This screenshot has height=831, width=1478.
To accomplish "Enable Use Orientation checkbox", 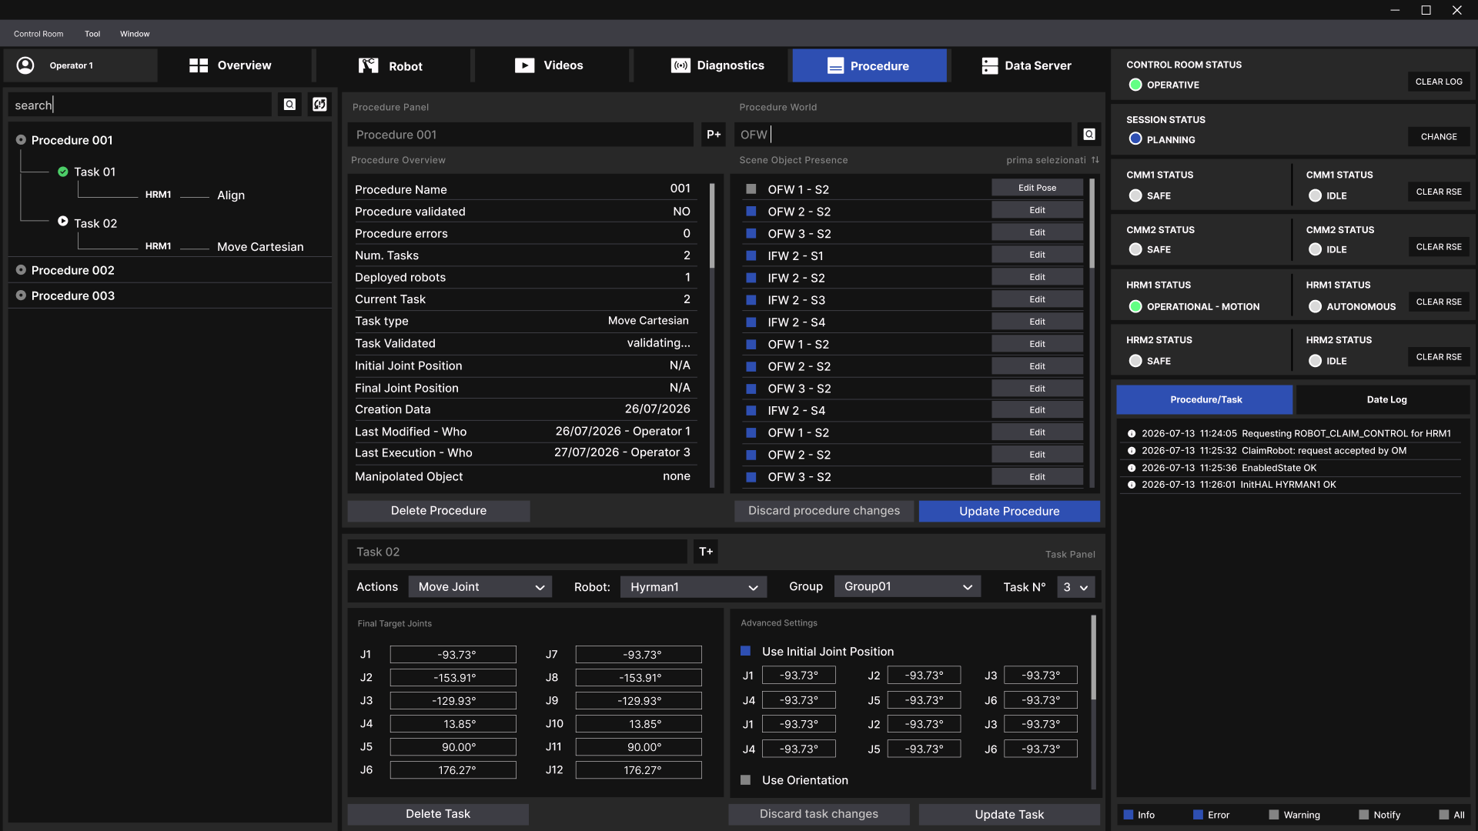I will point(745,779).
